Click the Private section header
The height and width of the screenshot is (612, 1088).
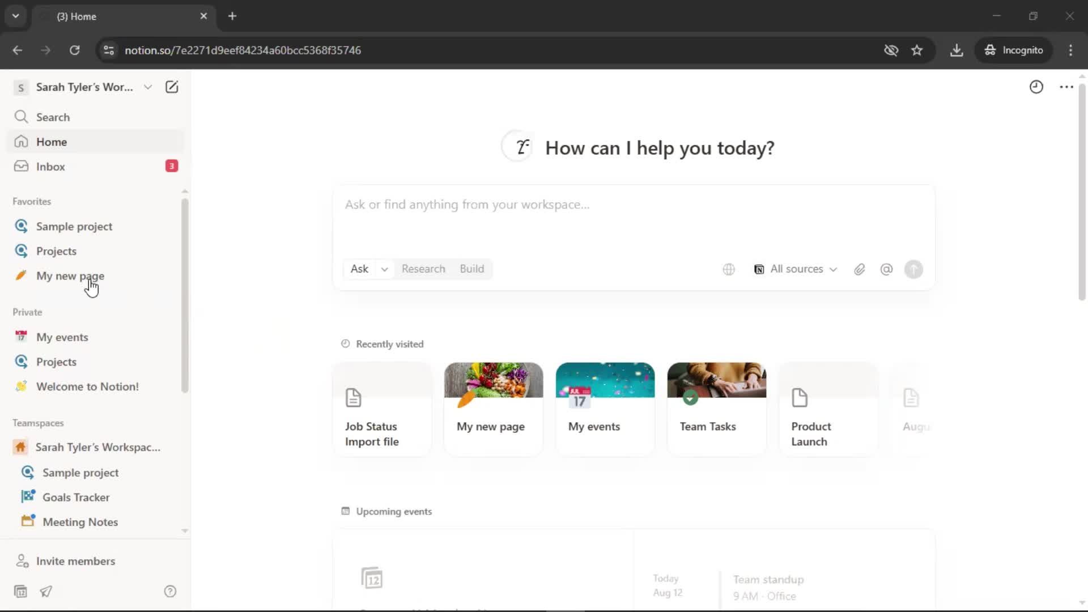[x=27, y=312]
